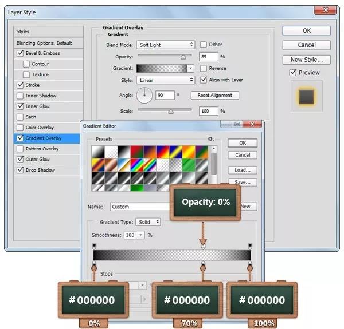Select the left opacity stop above gradient bar
The image size is (344, 329).
pos(94,246)
